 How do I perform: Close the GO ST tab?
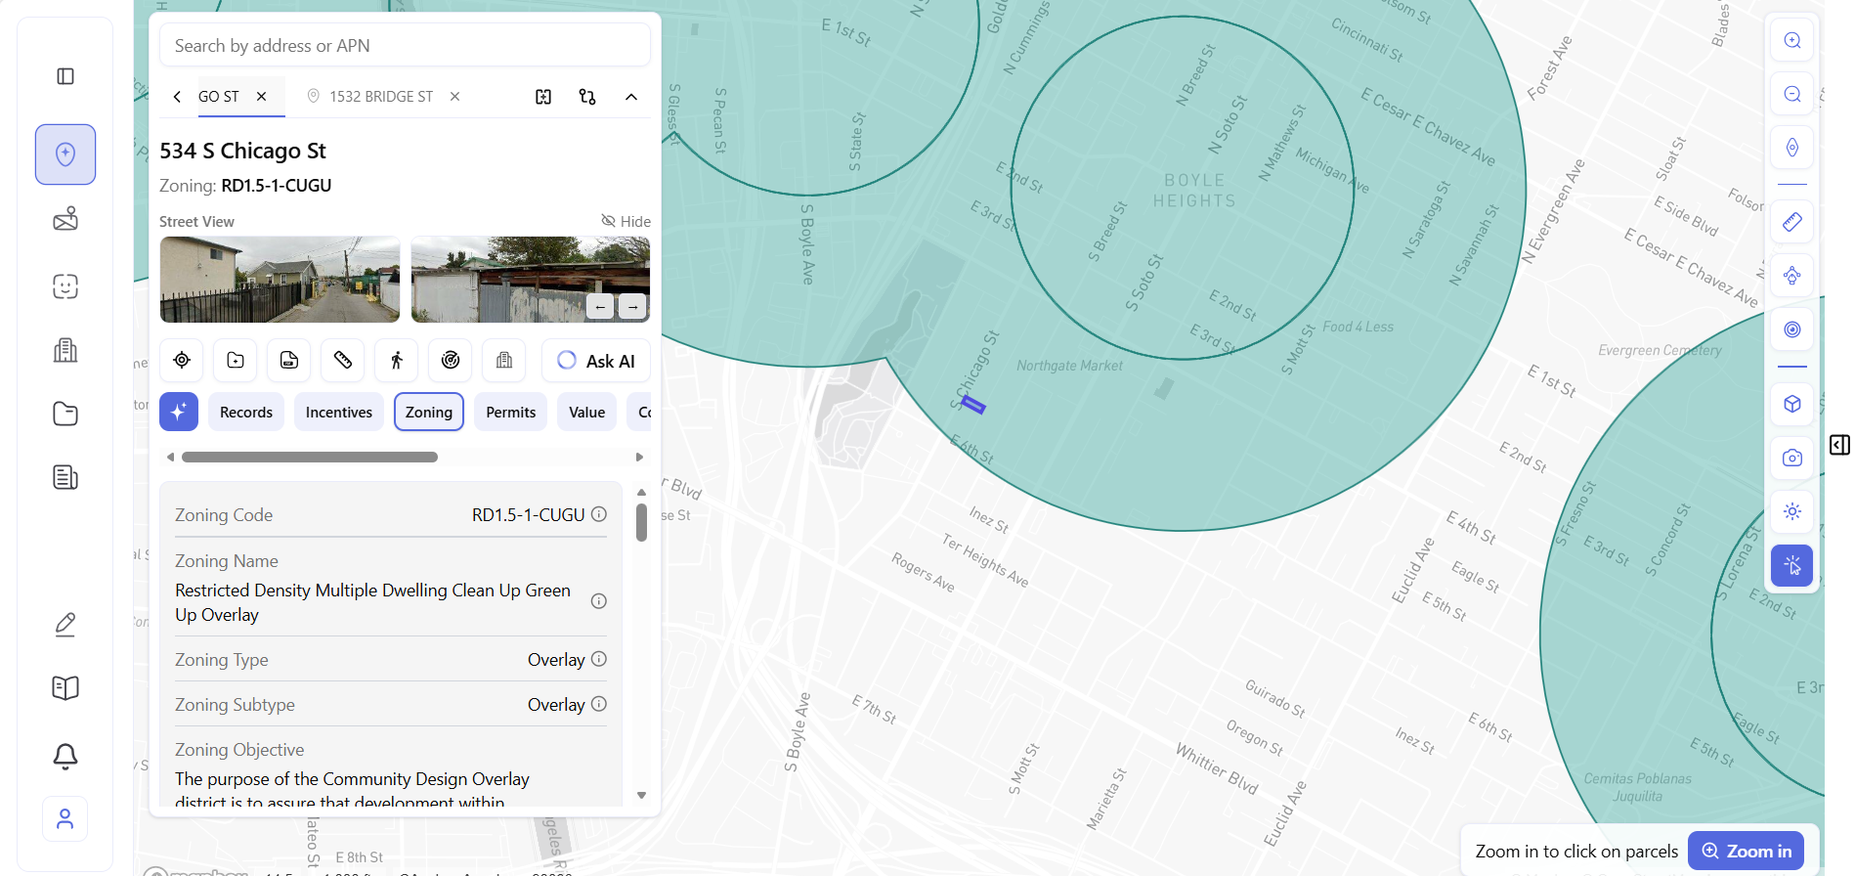pos(261,96)
